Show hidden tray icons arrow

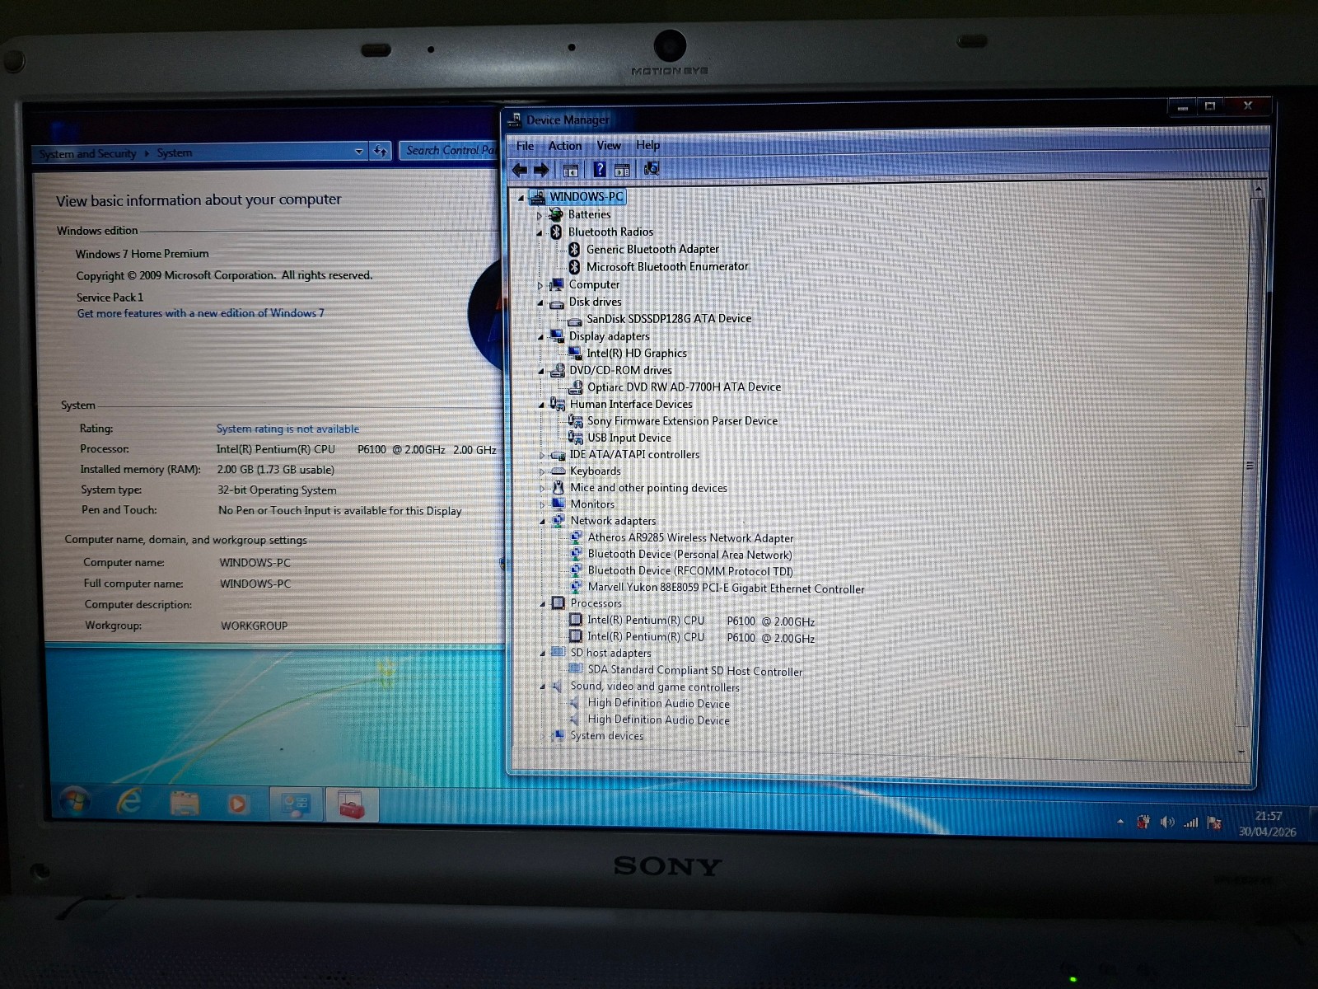tap(1120, 822)
